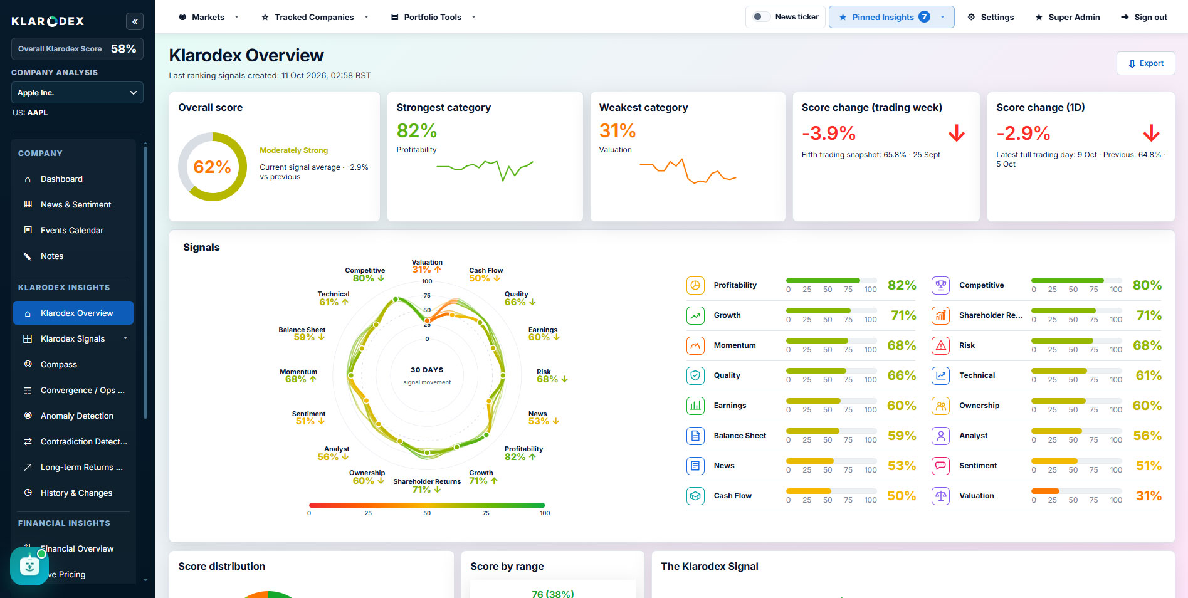Select Klarodex Overview menu item
Screen dimensions: 1188x598
pyautogui.click(x=73, y=313)
